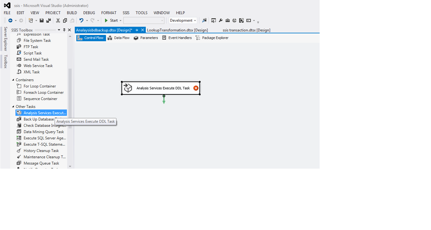Open the Toolbox vertical side tab
This screenshot has width=431, height=230.
tap(5, 61)
